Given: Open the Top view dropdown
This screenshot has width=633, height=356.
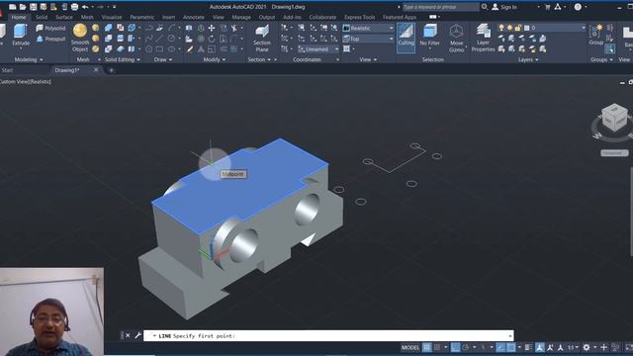Looking at the screenshot, I should 368,39.
